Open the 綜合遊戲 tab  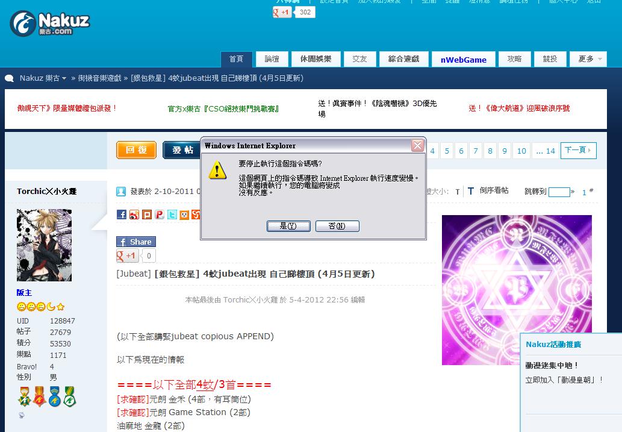pyautogui.click(x=404, y=59)
